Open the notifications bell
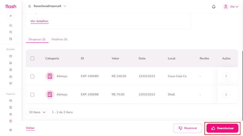Image resolution: width=243 pixels, height=136 pixels. tap(214, 7)
